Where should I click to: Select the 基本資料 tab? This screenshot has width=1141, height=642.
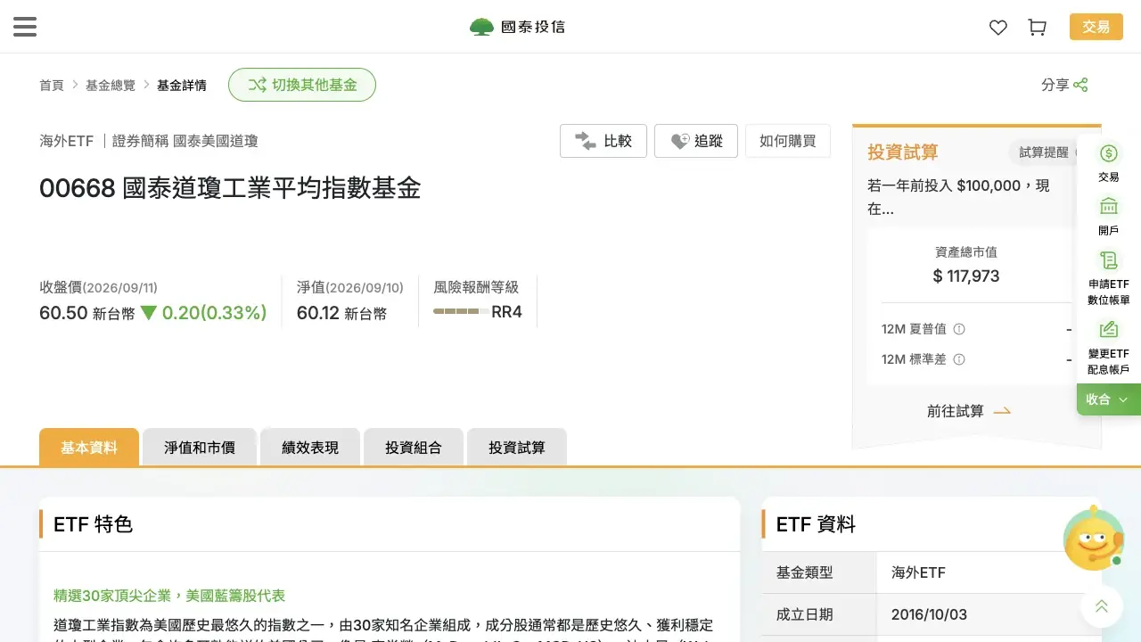[89, 447]
